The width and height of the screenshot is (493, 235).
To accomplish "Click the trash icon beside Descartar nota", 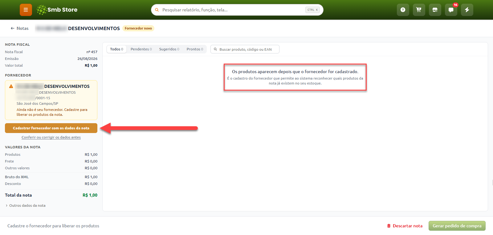I will coord(389,226).
